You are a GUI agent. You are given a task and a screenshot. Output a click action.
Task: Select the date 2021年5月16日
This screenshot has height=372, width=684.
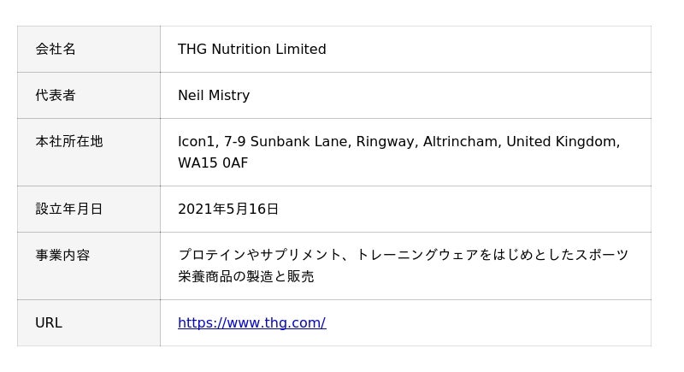click(x=228, y=210)
